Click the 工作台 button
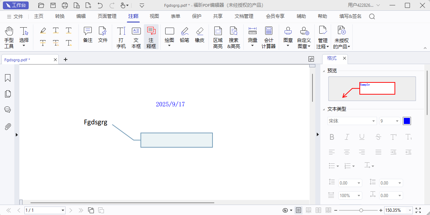The width and height of the screenshot is (430, 215). click(x=15, y=5)
